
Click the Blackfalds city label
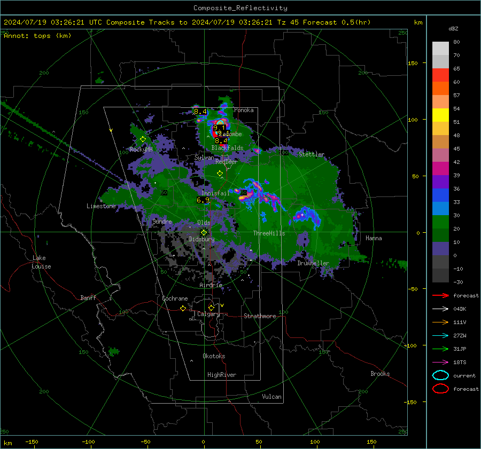coord(227,148)
